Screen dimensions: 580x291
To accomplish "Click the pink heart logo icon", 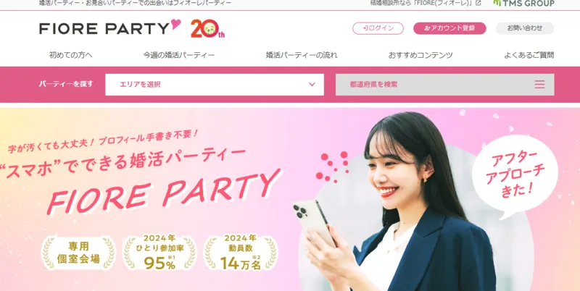I will [x=175, y=25].
